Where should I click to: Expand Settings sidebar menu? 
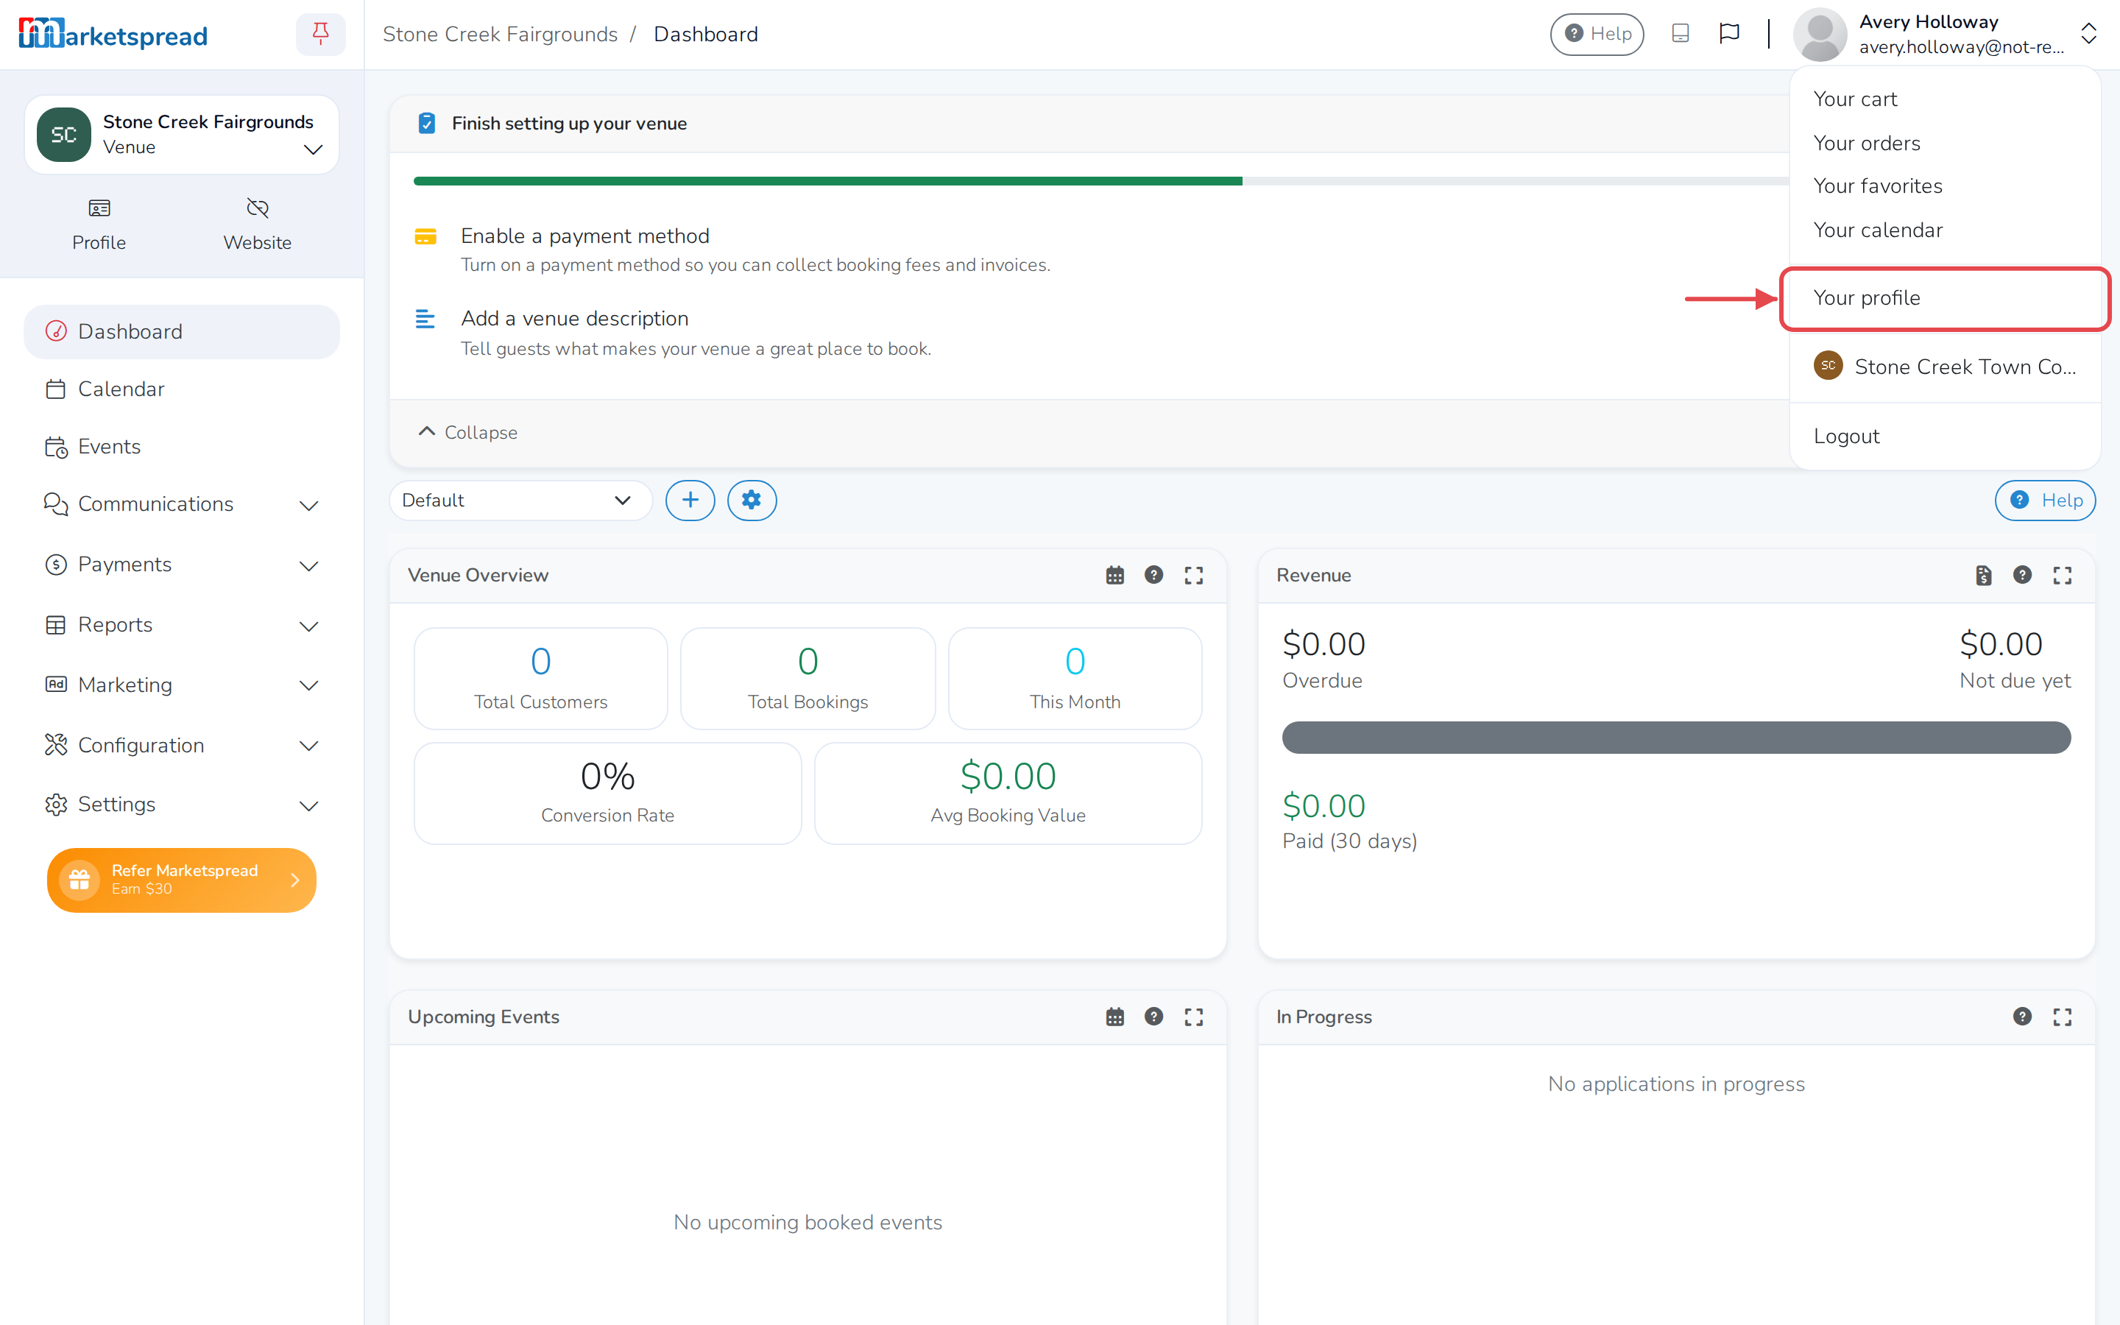pos(181,805)
